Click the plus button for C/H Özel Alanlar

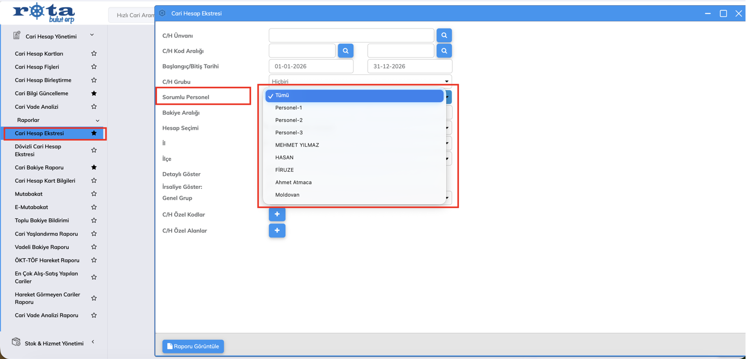coord(277,230)
